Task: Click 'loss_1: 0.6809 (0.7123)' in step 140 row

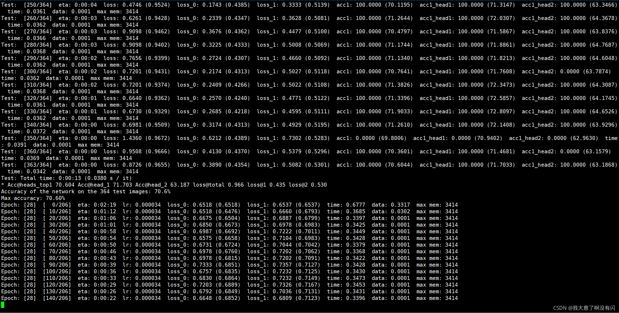Action: click(x=284, y=298)
